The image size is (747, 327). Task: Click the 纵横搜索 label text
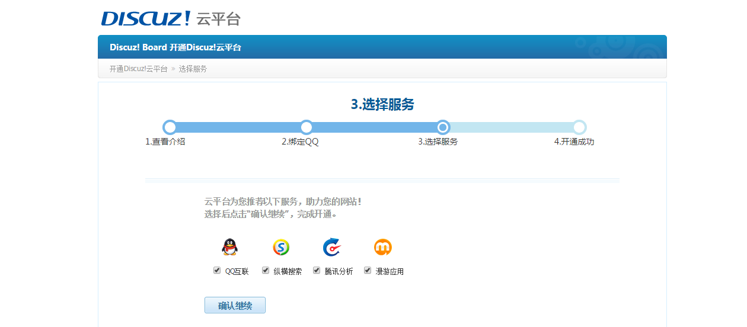click(x=288, y=271)
